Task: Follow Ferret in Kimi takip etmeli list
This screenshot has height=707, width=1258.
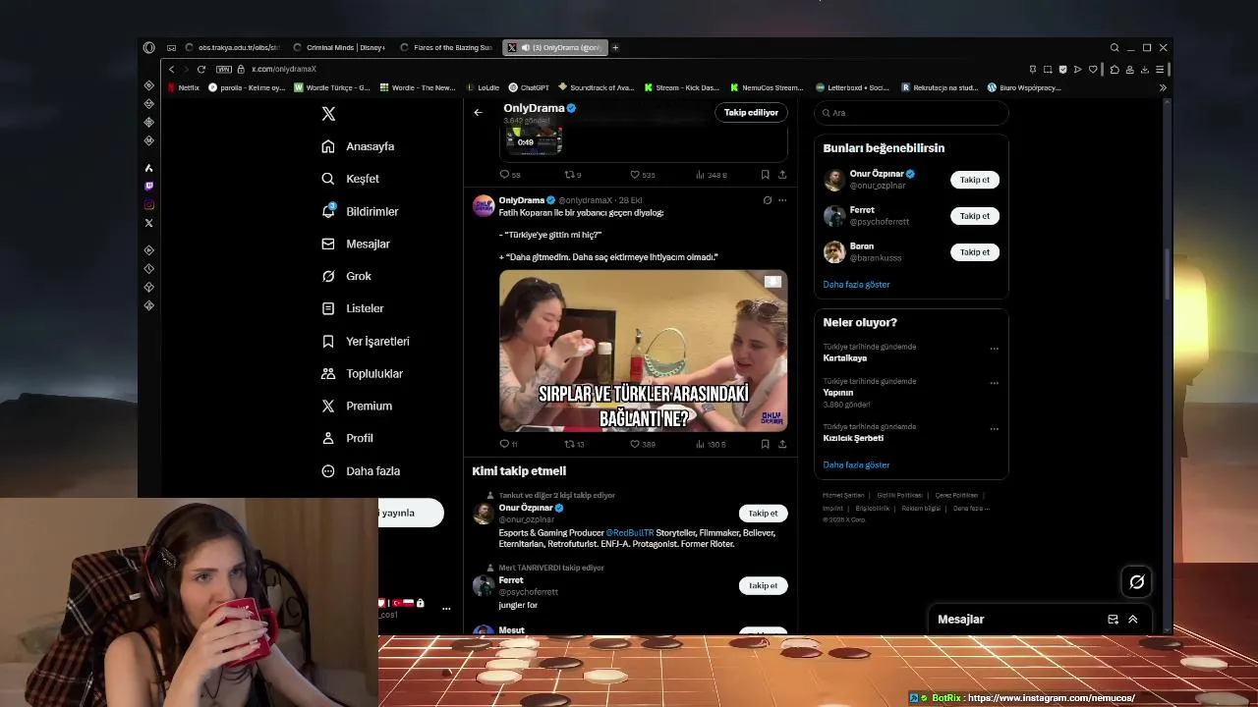Action: (763, 585)
